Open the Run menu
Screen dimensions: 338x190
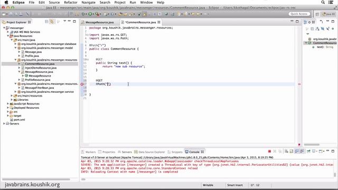pyautogui.click(x=133, y=2)
